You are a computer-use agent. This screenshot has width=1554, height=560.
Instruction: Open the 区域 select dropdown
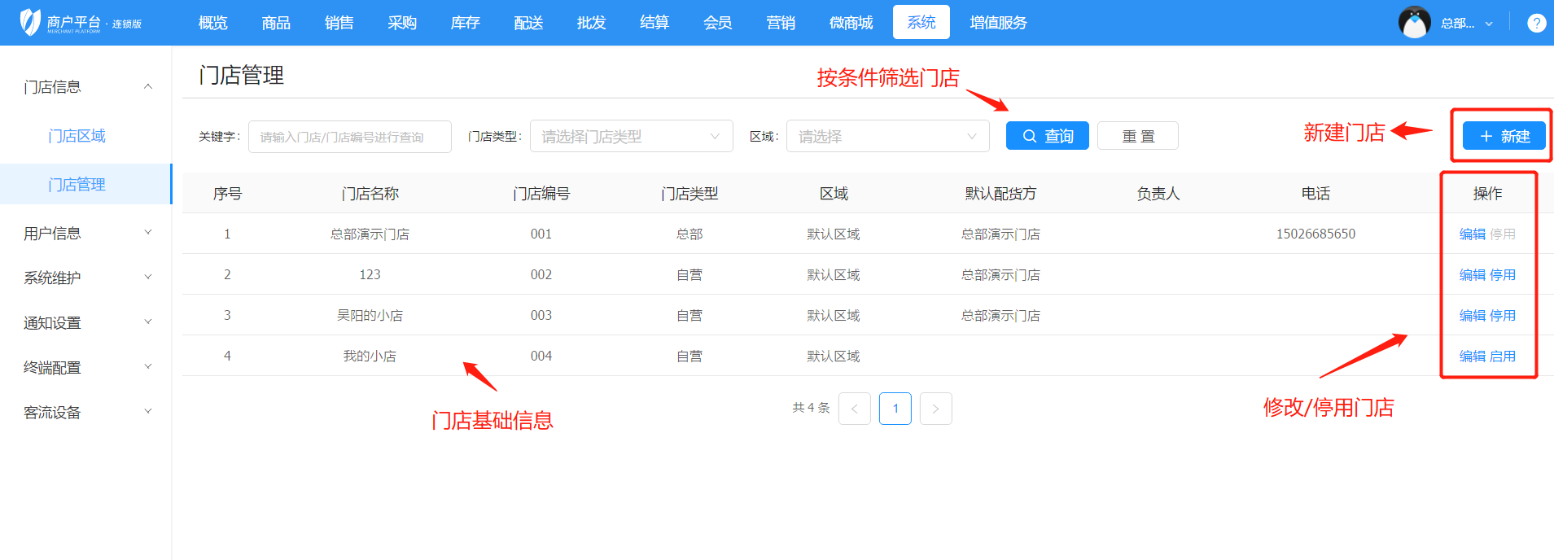[x=887, y=137]
